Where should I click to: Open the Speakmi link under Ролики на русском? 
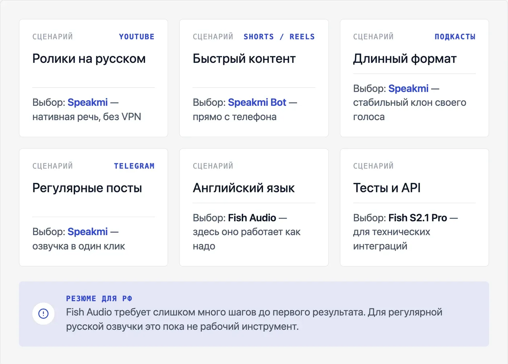87,102
